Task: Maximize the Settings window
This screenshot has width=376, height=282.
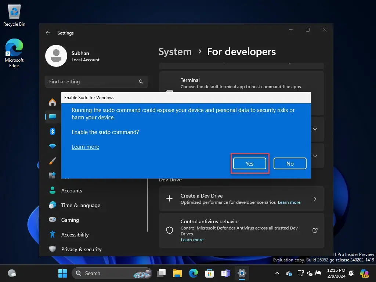Action: click(x=308, y=30)
